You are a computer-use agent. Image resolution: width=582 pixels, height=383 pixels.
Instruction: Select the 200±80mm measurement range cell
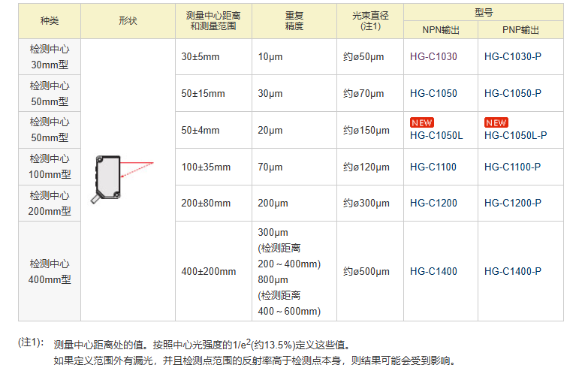pyautogui.click(x=213, y=203)
